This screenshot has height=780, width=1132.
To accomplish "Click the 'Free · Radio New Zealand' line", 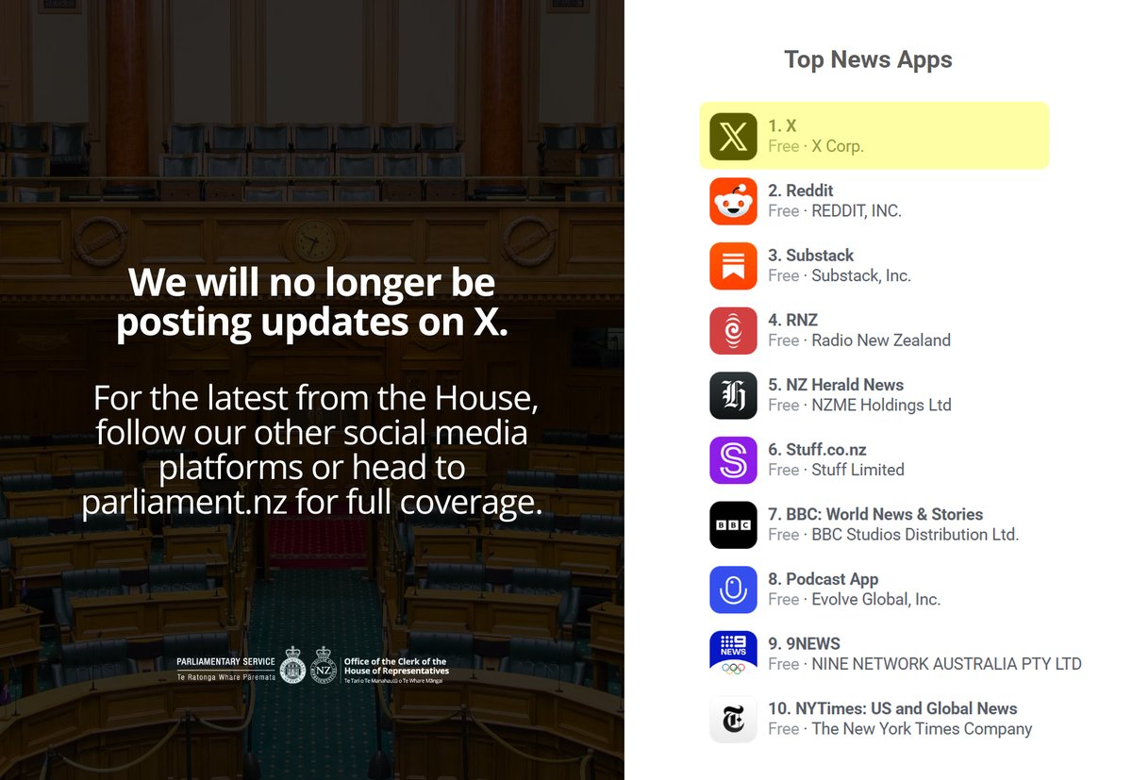I will [859, 340].
